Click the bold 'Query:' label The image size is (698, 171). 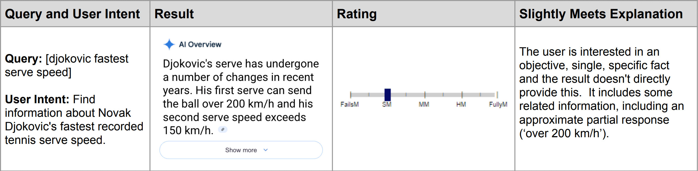tap(23, 59)
